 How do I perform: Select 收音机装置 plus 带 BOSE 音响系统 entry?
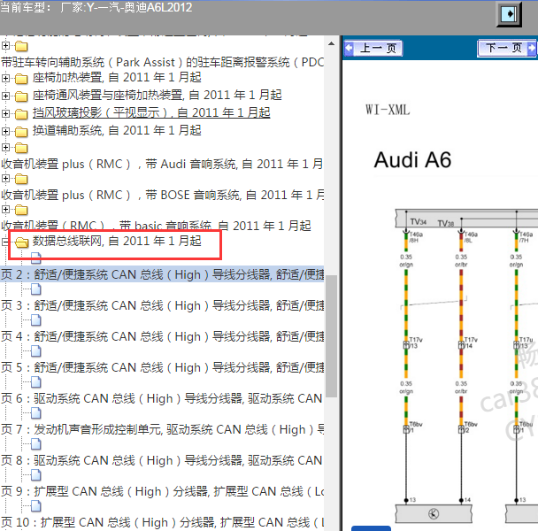[x=162, y=195]
